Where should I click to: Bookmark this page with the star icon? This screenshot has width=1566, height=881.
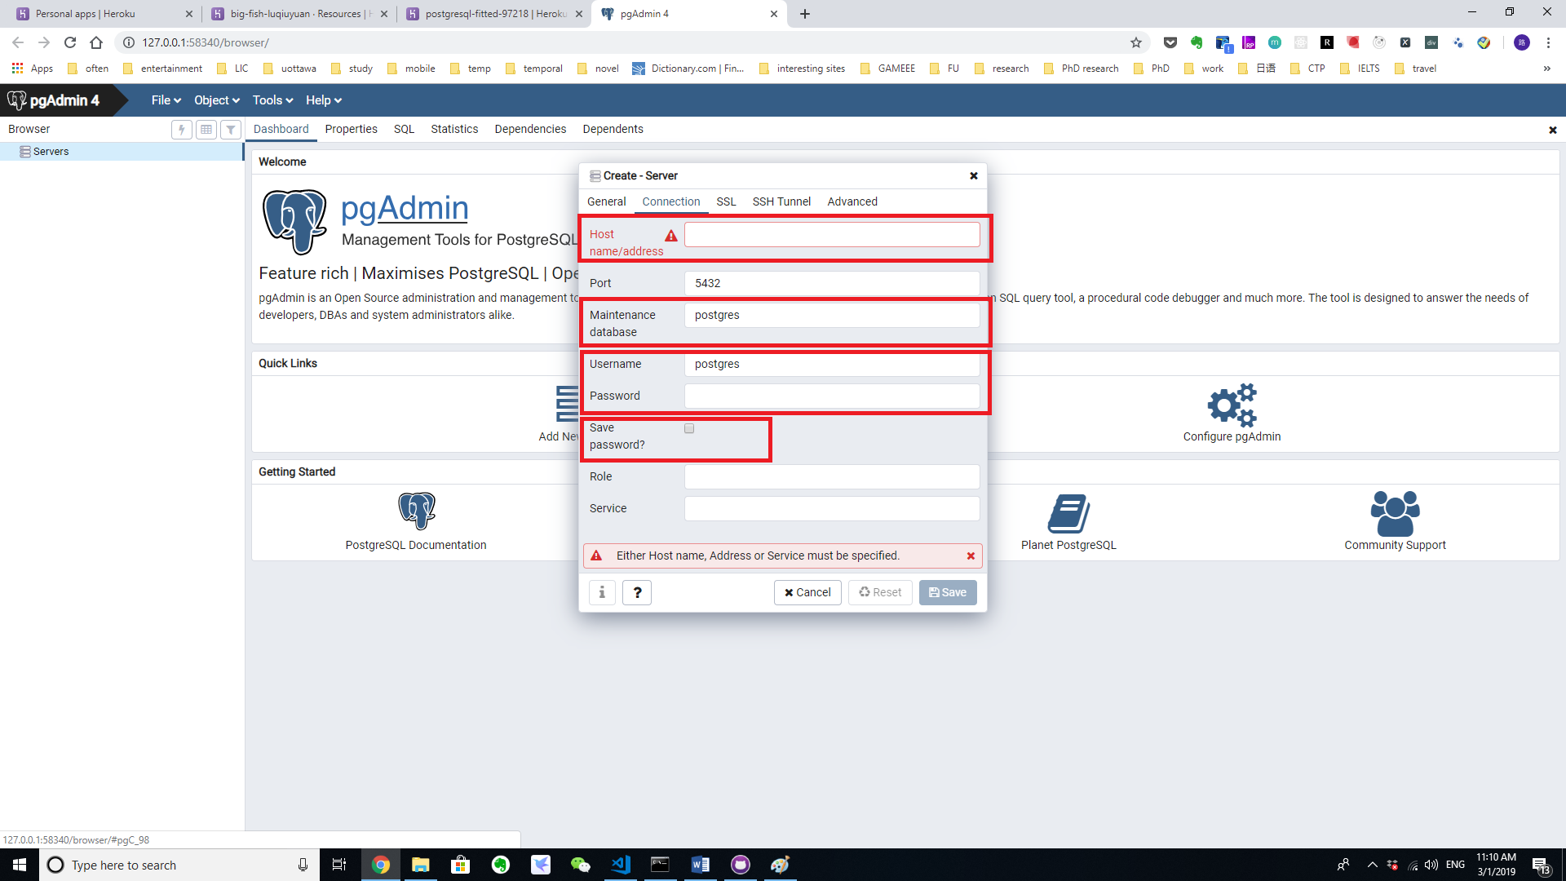[1135, 42]
